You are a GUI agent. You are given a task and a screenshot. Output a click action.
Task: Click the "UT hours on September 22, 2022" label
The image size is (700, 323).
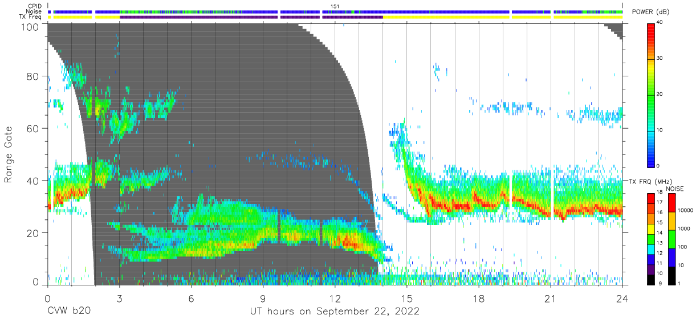[335, 312]
